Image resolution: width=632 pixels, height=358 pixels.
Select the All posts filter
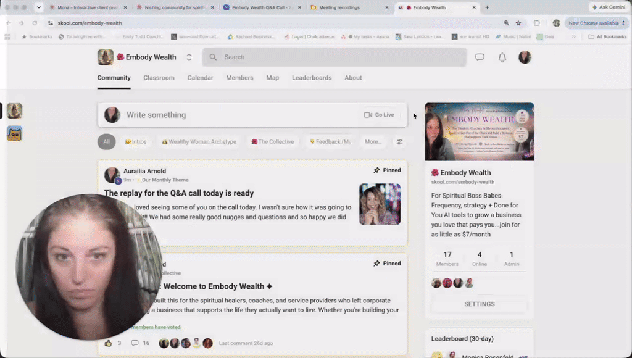(106, 141)
